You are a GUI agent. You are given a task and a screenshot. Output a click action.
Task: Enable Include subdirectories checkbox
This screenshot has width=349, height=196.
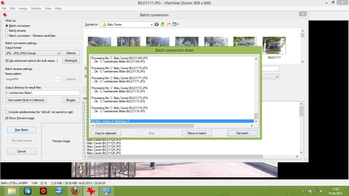[x=7, y=112]
